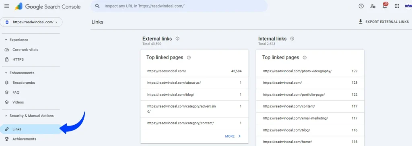412x146 pixels.
Task: Open external row https://raadwindeal.com/blog/
Action: point(194,94)
